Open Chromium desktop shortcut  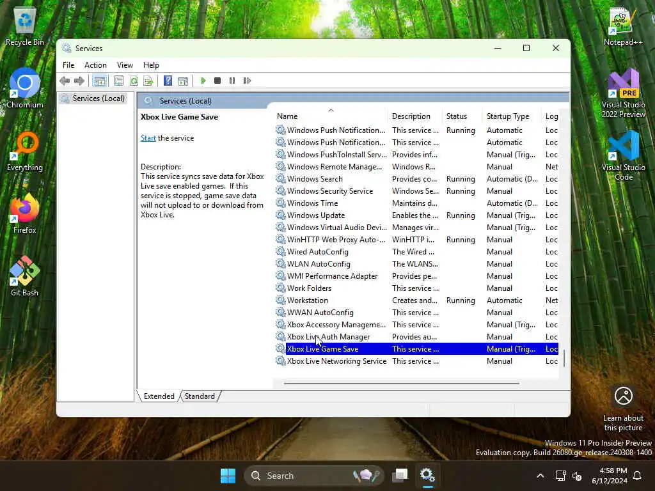pos(25,88)
